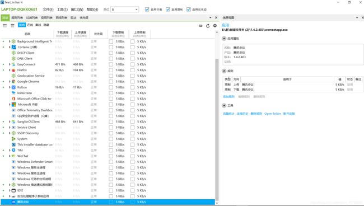Click the 断开连接 link
Image resolution: width=364 pixels, height=206 pixels.
point(289,114)
